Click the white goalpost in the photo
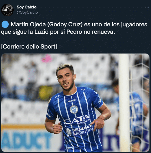This screenshot has height=153, width=151. pos(124,103)
